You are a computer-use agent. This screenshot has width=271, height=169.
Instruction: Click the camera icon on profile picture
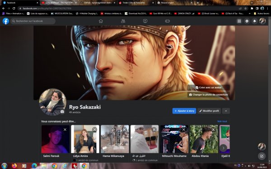(x=62, y=112)
